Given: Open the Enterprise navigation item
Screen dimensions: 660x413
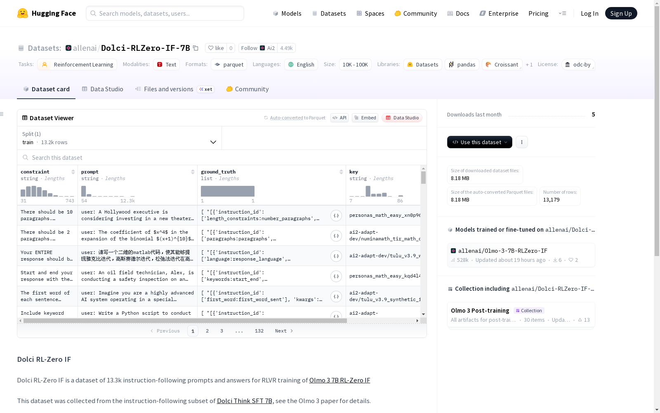Looking at the screenshot, I should coord(499,13).
